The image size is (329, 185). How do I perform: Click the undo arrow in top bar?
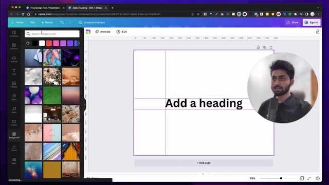coord(62,22)
